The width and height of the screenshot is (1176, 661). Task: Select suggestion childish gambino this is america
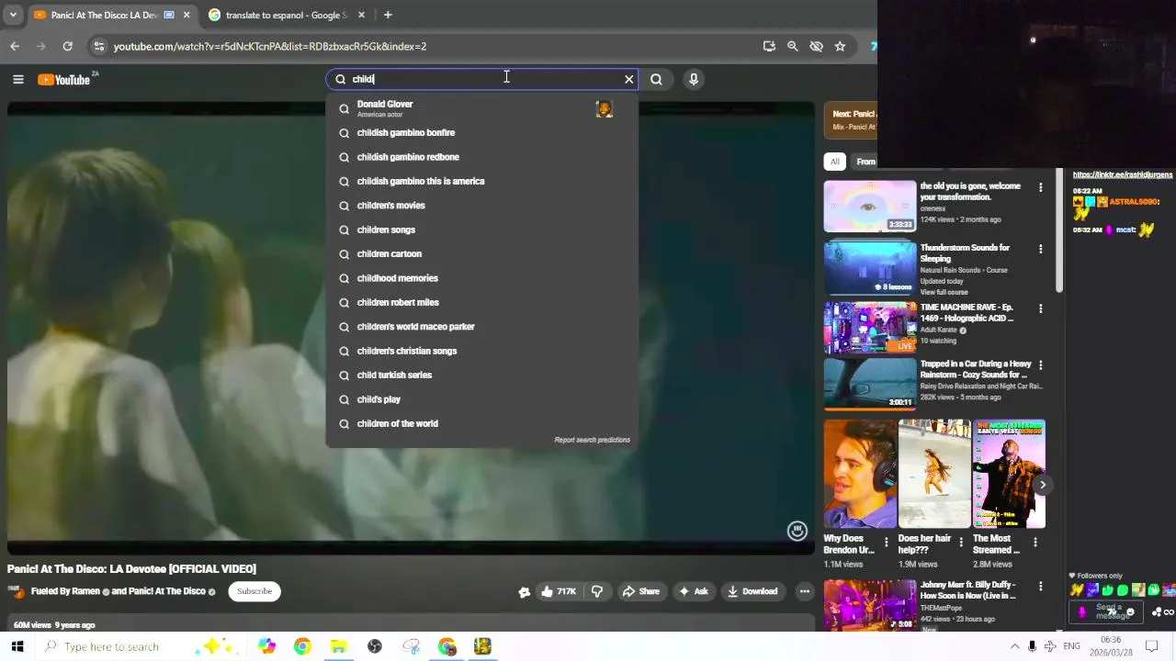click(x=481, y=181)
